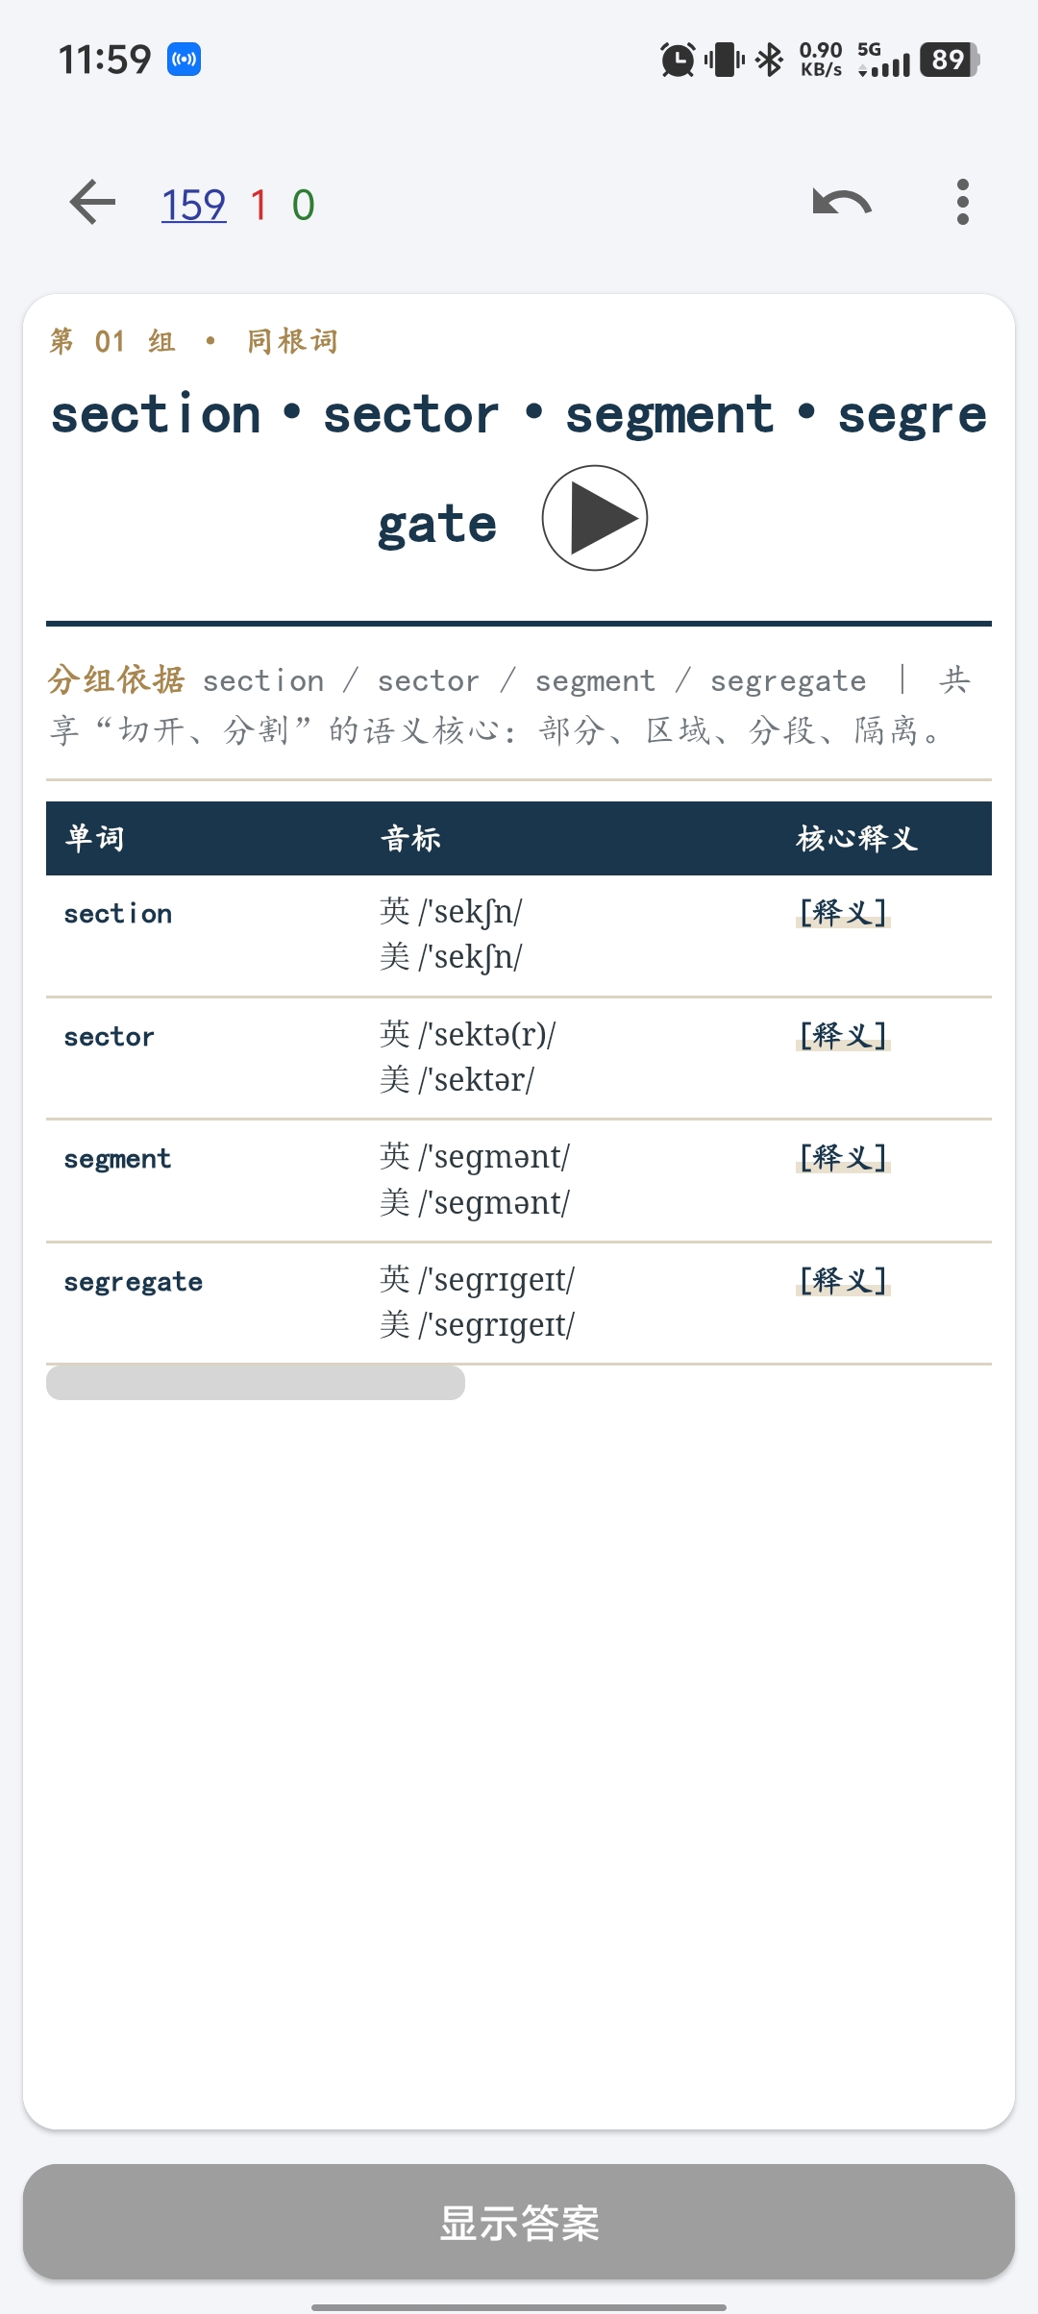
Task: Reveal the hidden definition for sector
Action: [x=843, y=1035]
